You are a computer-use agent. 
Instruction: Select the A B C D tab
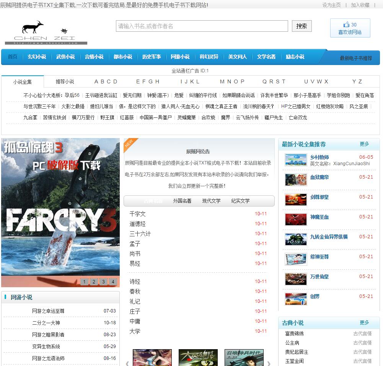[106, 81]
